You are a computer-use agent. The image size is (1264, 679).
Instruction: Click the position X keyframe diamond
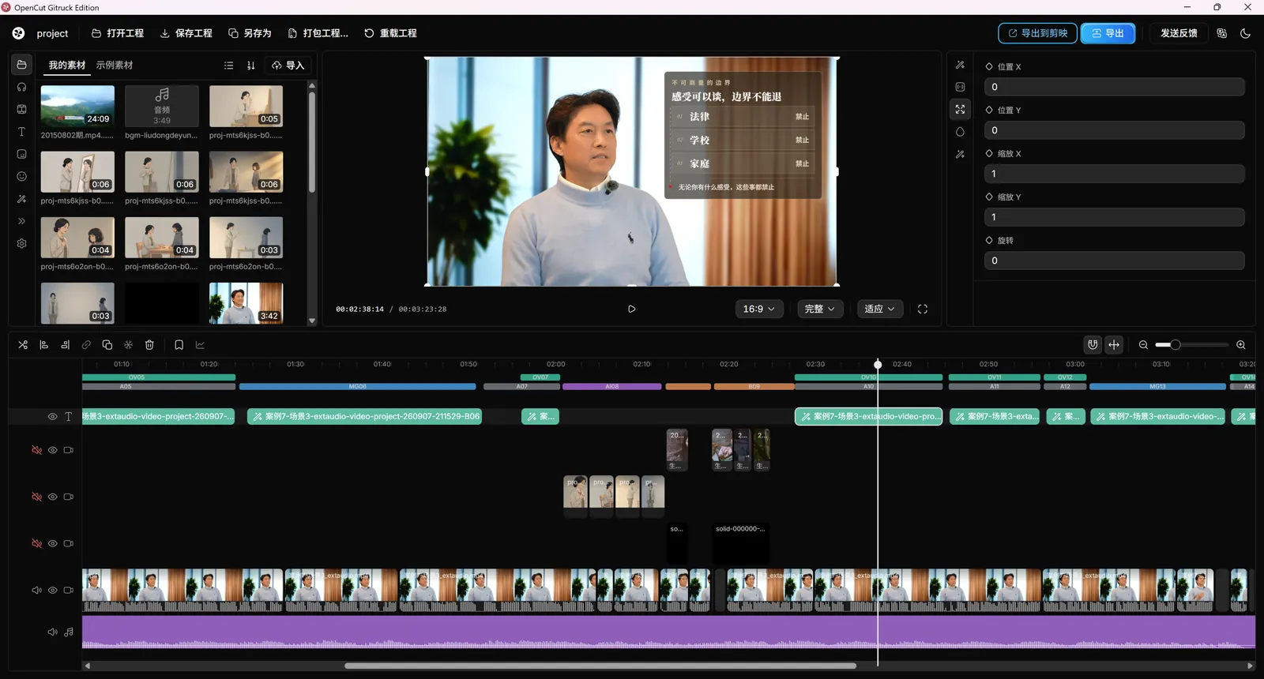[989, 66]
